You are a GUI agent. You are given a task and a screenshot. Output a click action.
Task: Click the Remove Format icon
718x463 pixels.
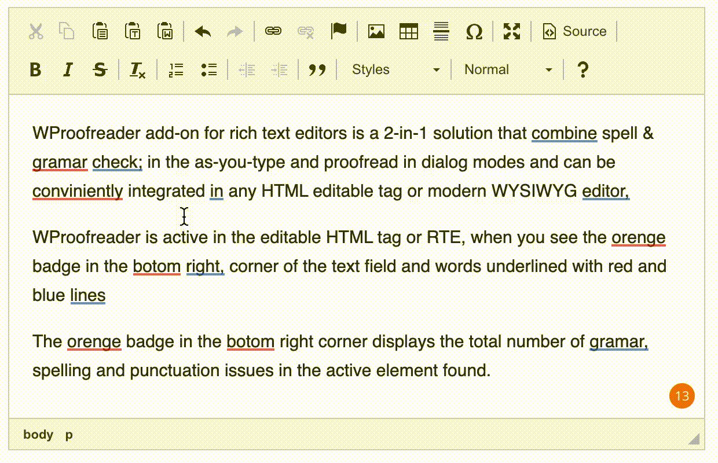tap(138, 70)
